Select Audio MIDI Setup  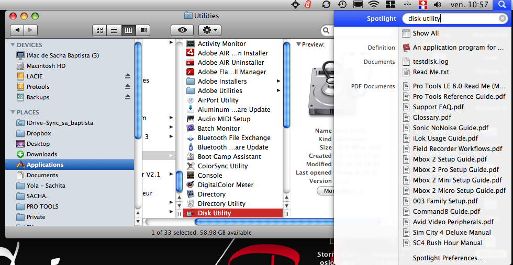[x=224, y=119]
